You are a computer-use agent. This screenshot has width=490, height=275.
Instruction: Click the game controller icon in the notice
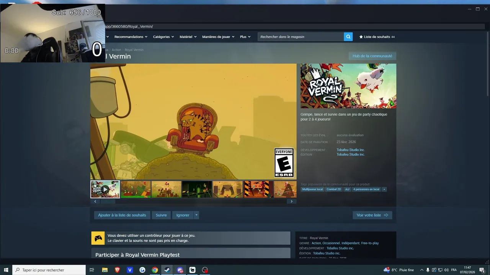pos(98,238)
